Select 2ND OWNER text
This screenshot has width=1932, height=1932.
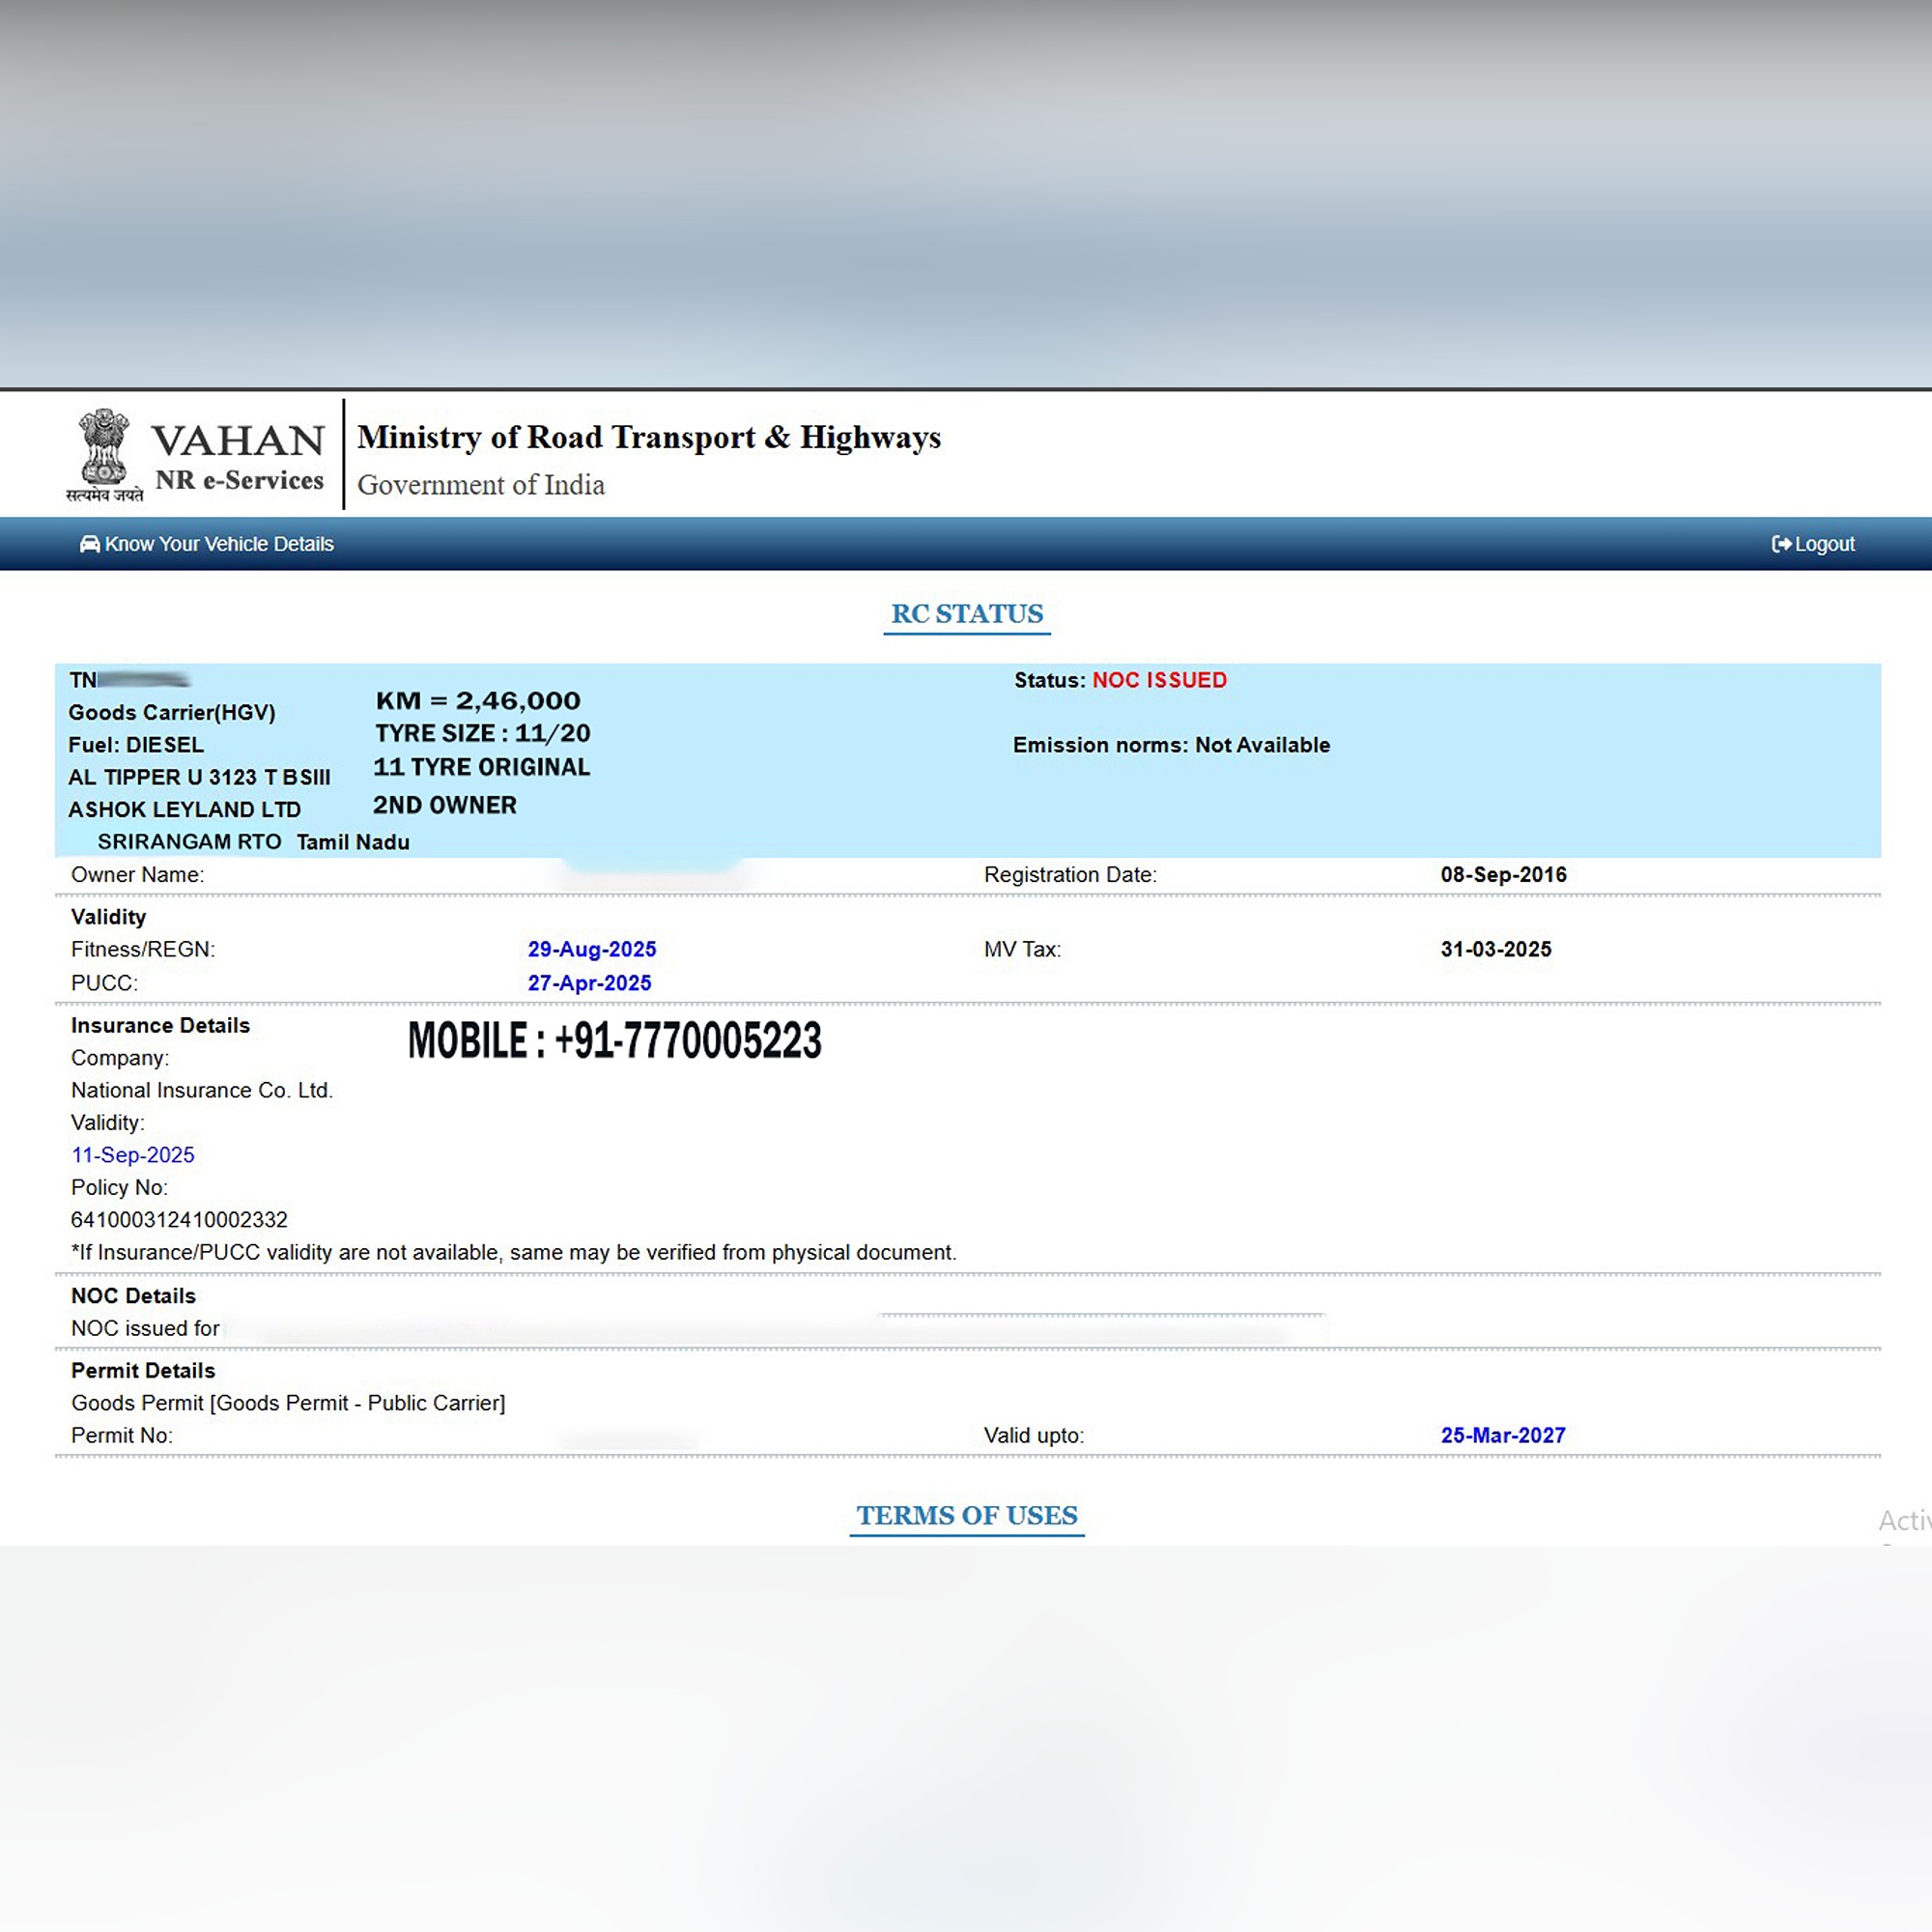(445, 805)
